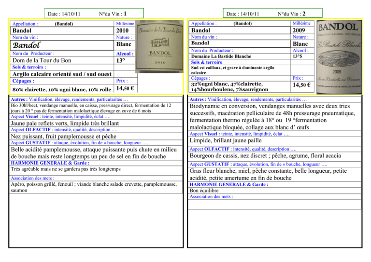This screenshot has height=262, width=371.
Task: Select 'Très agréable mais ne se gardera pas très longtemps'
Action: pos(66,169)
